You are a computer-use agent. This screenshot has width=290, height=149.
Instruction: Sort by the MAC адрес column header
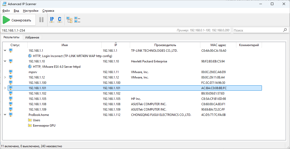(x=218, y=45)
